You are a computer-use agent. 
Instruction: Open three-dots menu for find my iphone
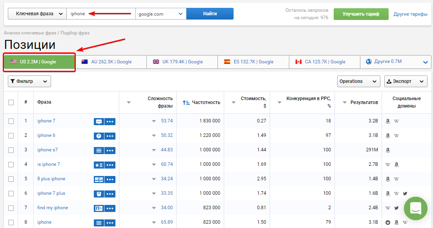coord(110,208)
